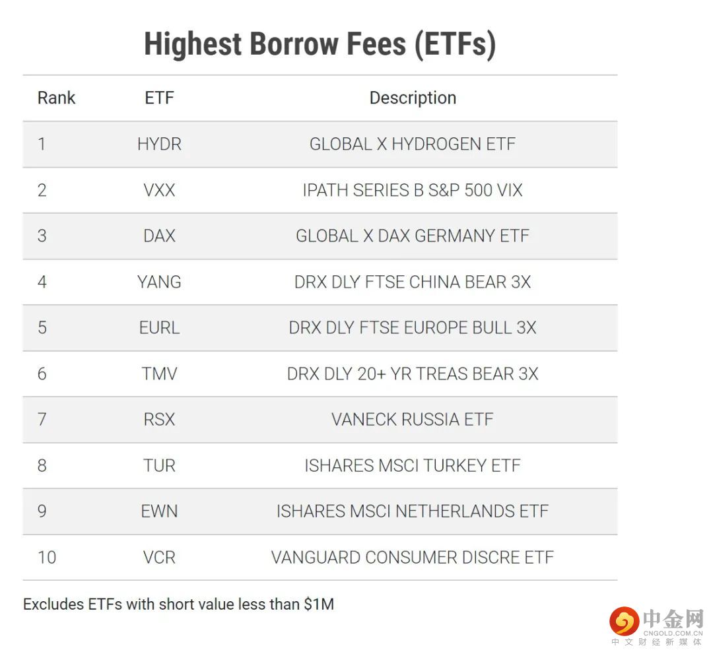
Task: Click the Global X Hydrogen ETF description
Action: pos(413,145)
